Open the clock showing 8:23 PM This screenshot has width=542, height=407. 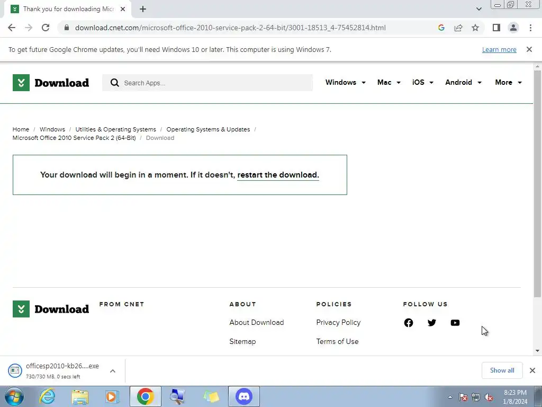[x=515, y=397]
